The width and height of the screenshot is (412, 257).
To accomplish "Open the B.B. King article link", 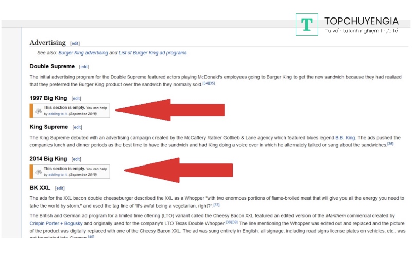I will tap(346, 138).
